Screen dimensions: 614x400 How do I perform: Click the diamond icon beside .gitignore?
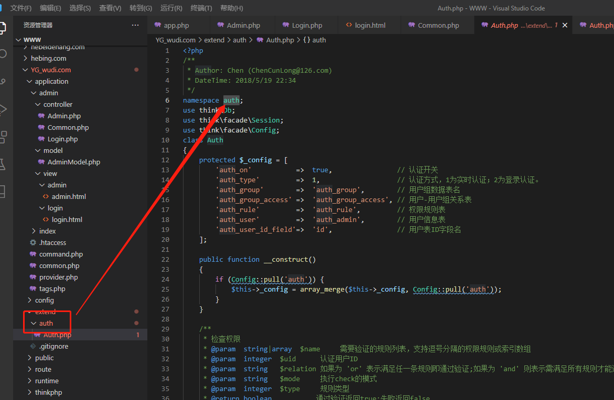[x=33, y=346]
